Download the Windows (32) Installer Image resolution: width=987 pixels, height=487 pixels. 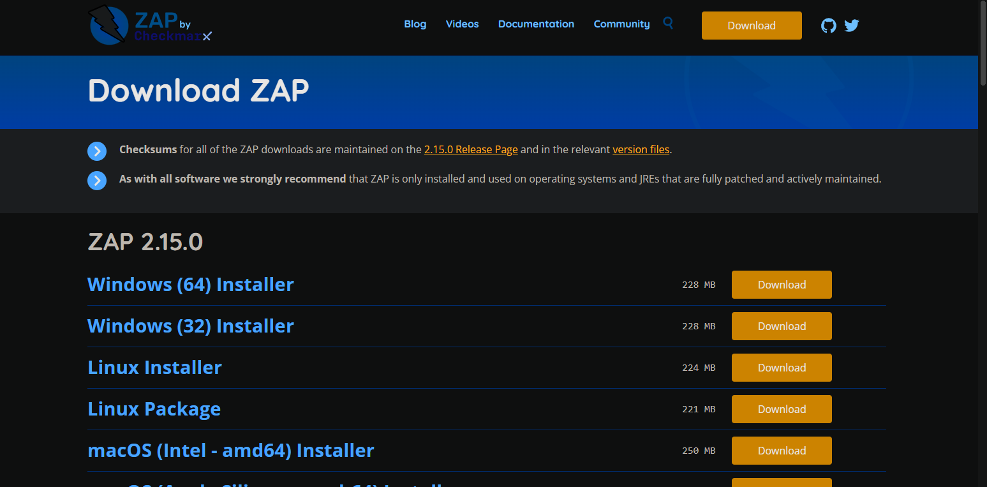[x=782, y=326]
